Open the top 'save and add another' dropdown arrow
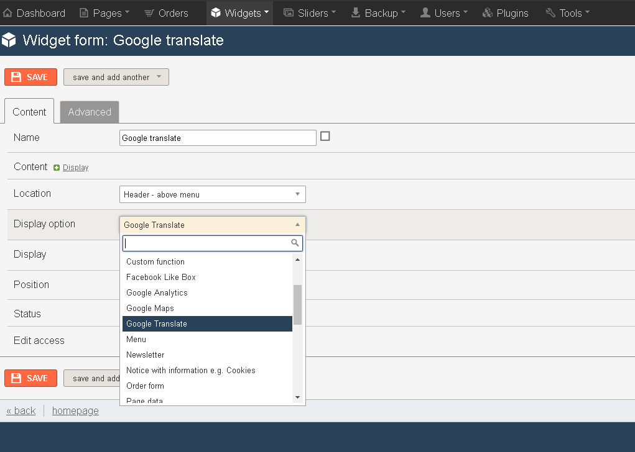Screen dimensions: 635x452 point(159,77)
